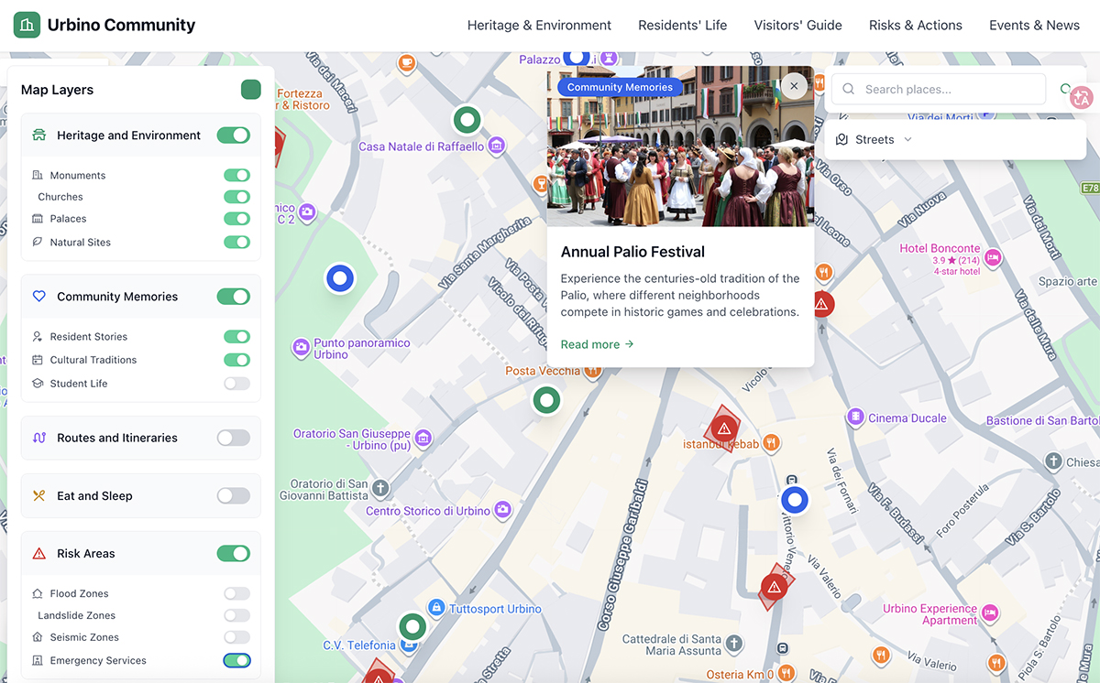Open the Heritage & Environment menu
The height and width of the screenshot is (683, 1100).
click(539, 25)
